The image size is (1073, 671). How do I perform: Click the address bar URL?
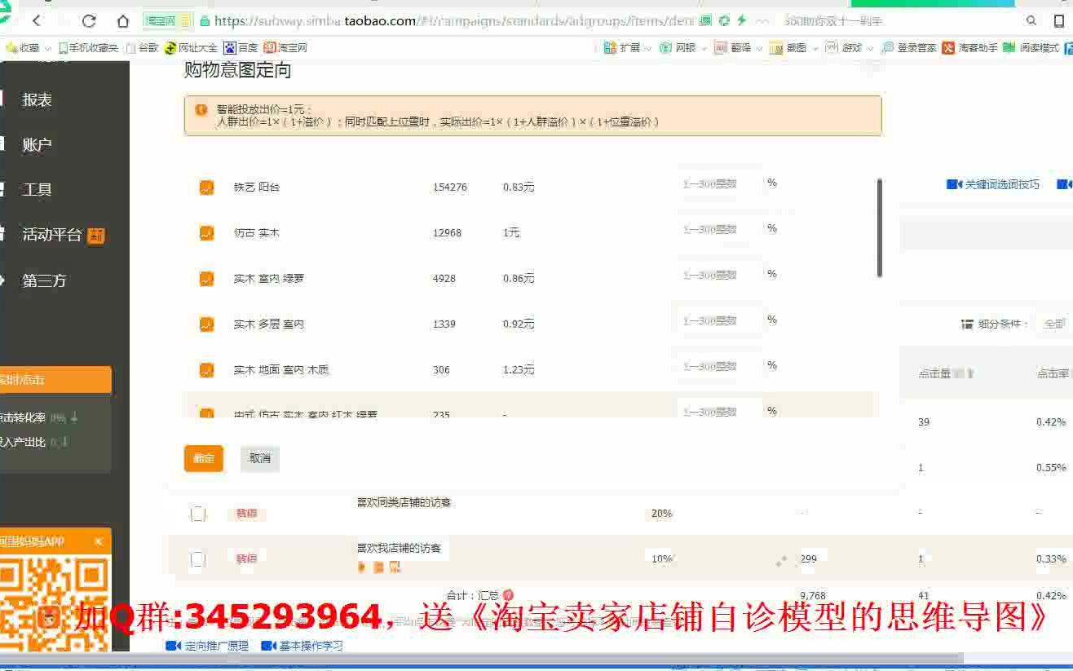[455, 20]
